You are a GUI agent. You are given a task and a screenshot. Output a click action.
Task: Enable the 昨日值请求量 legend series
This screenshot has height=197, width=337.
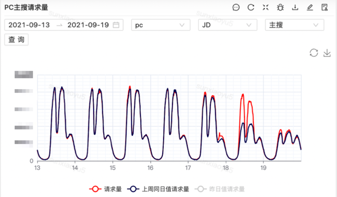pos(220,189)
